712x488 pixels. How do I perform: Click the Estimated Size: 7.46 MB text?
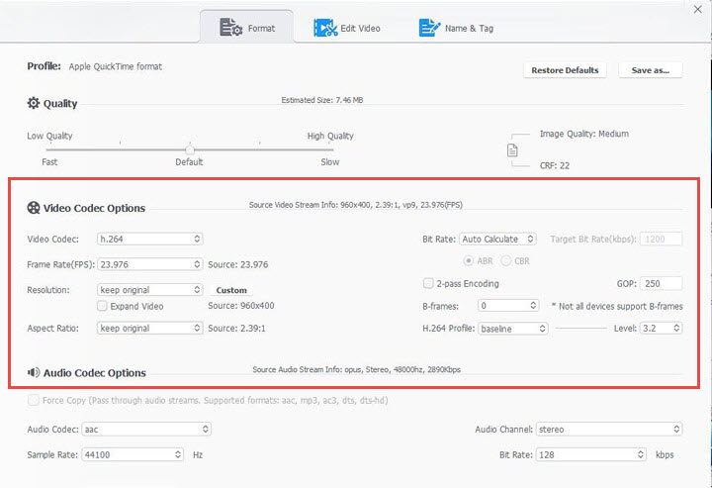pyautogui.click(x=322, y=100)
